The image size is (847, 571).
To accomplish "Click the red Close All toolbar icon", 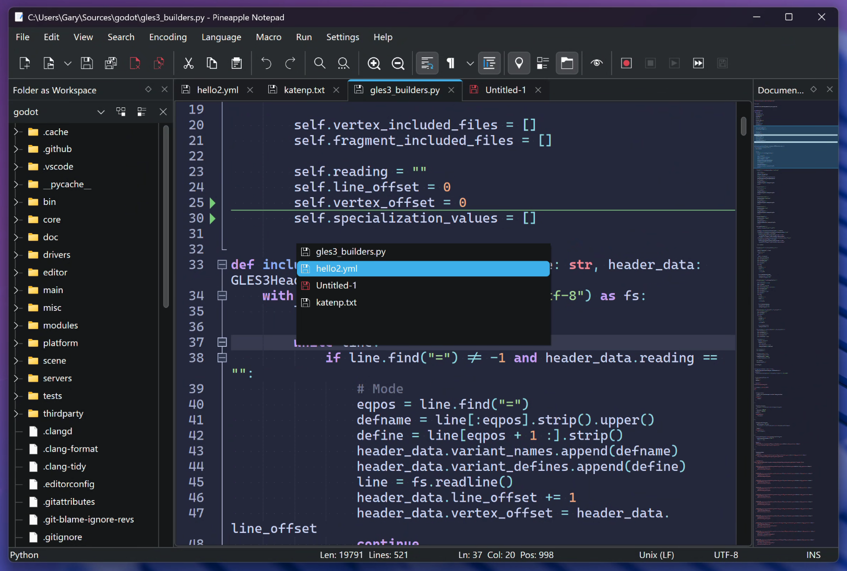I will pyautogui.click(x=159, y=63).
